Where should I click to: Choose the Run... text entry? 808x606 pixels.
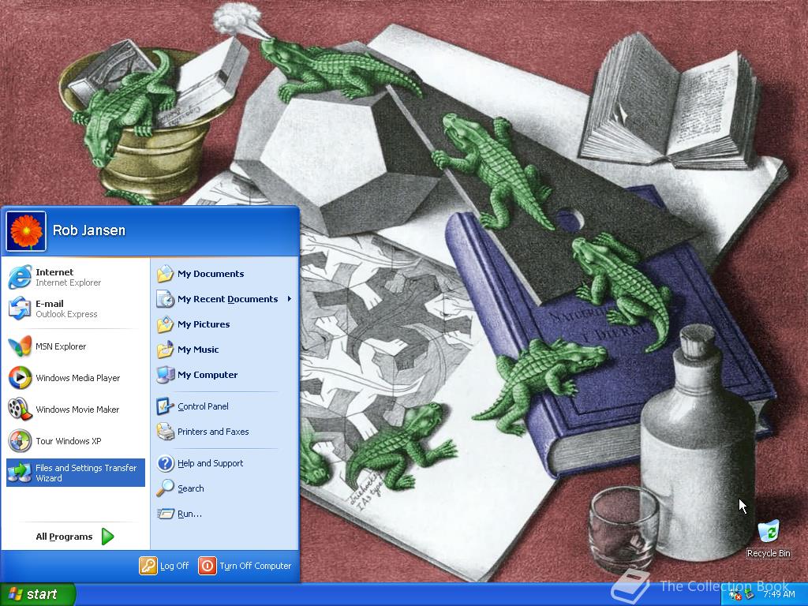pos(189,514)
